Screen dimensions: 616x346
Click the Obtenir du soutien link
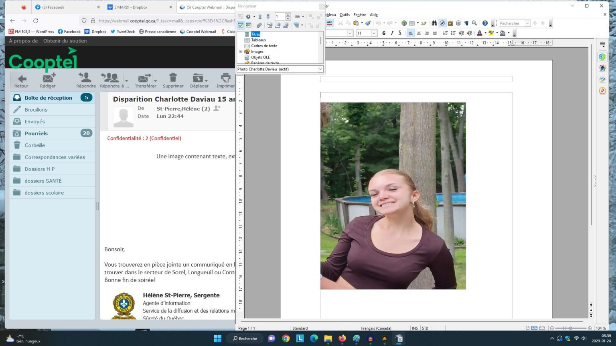pyautogui.click(x=65, y=41)
